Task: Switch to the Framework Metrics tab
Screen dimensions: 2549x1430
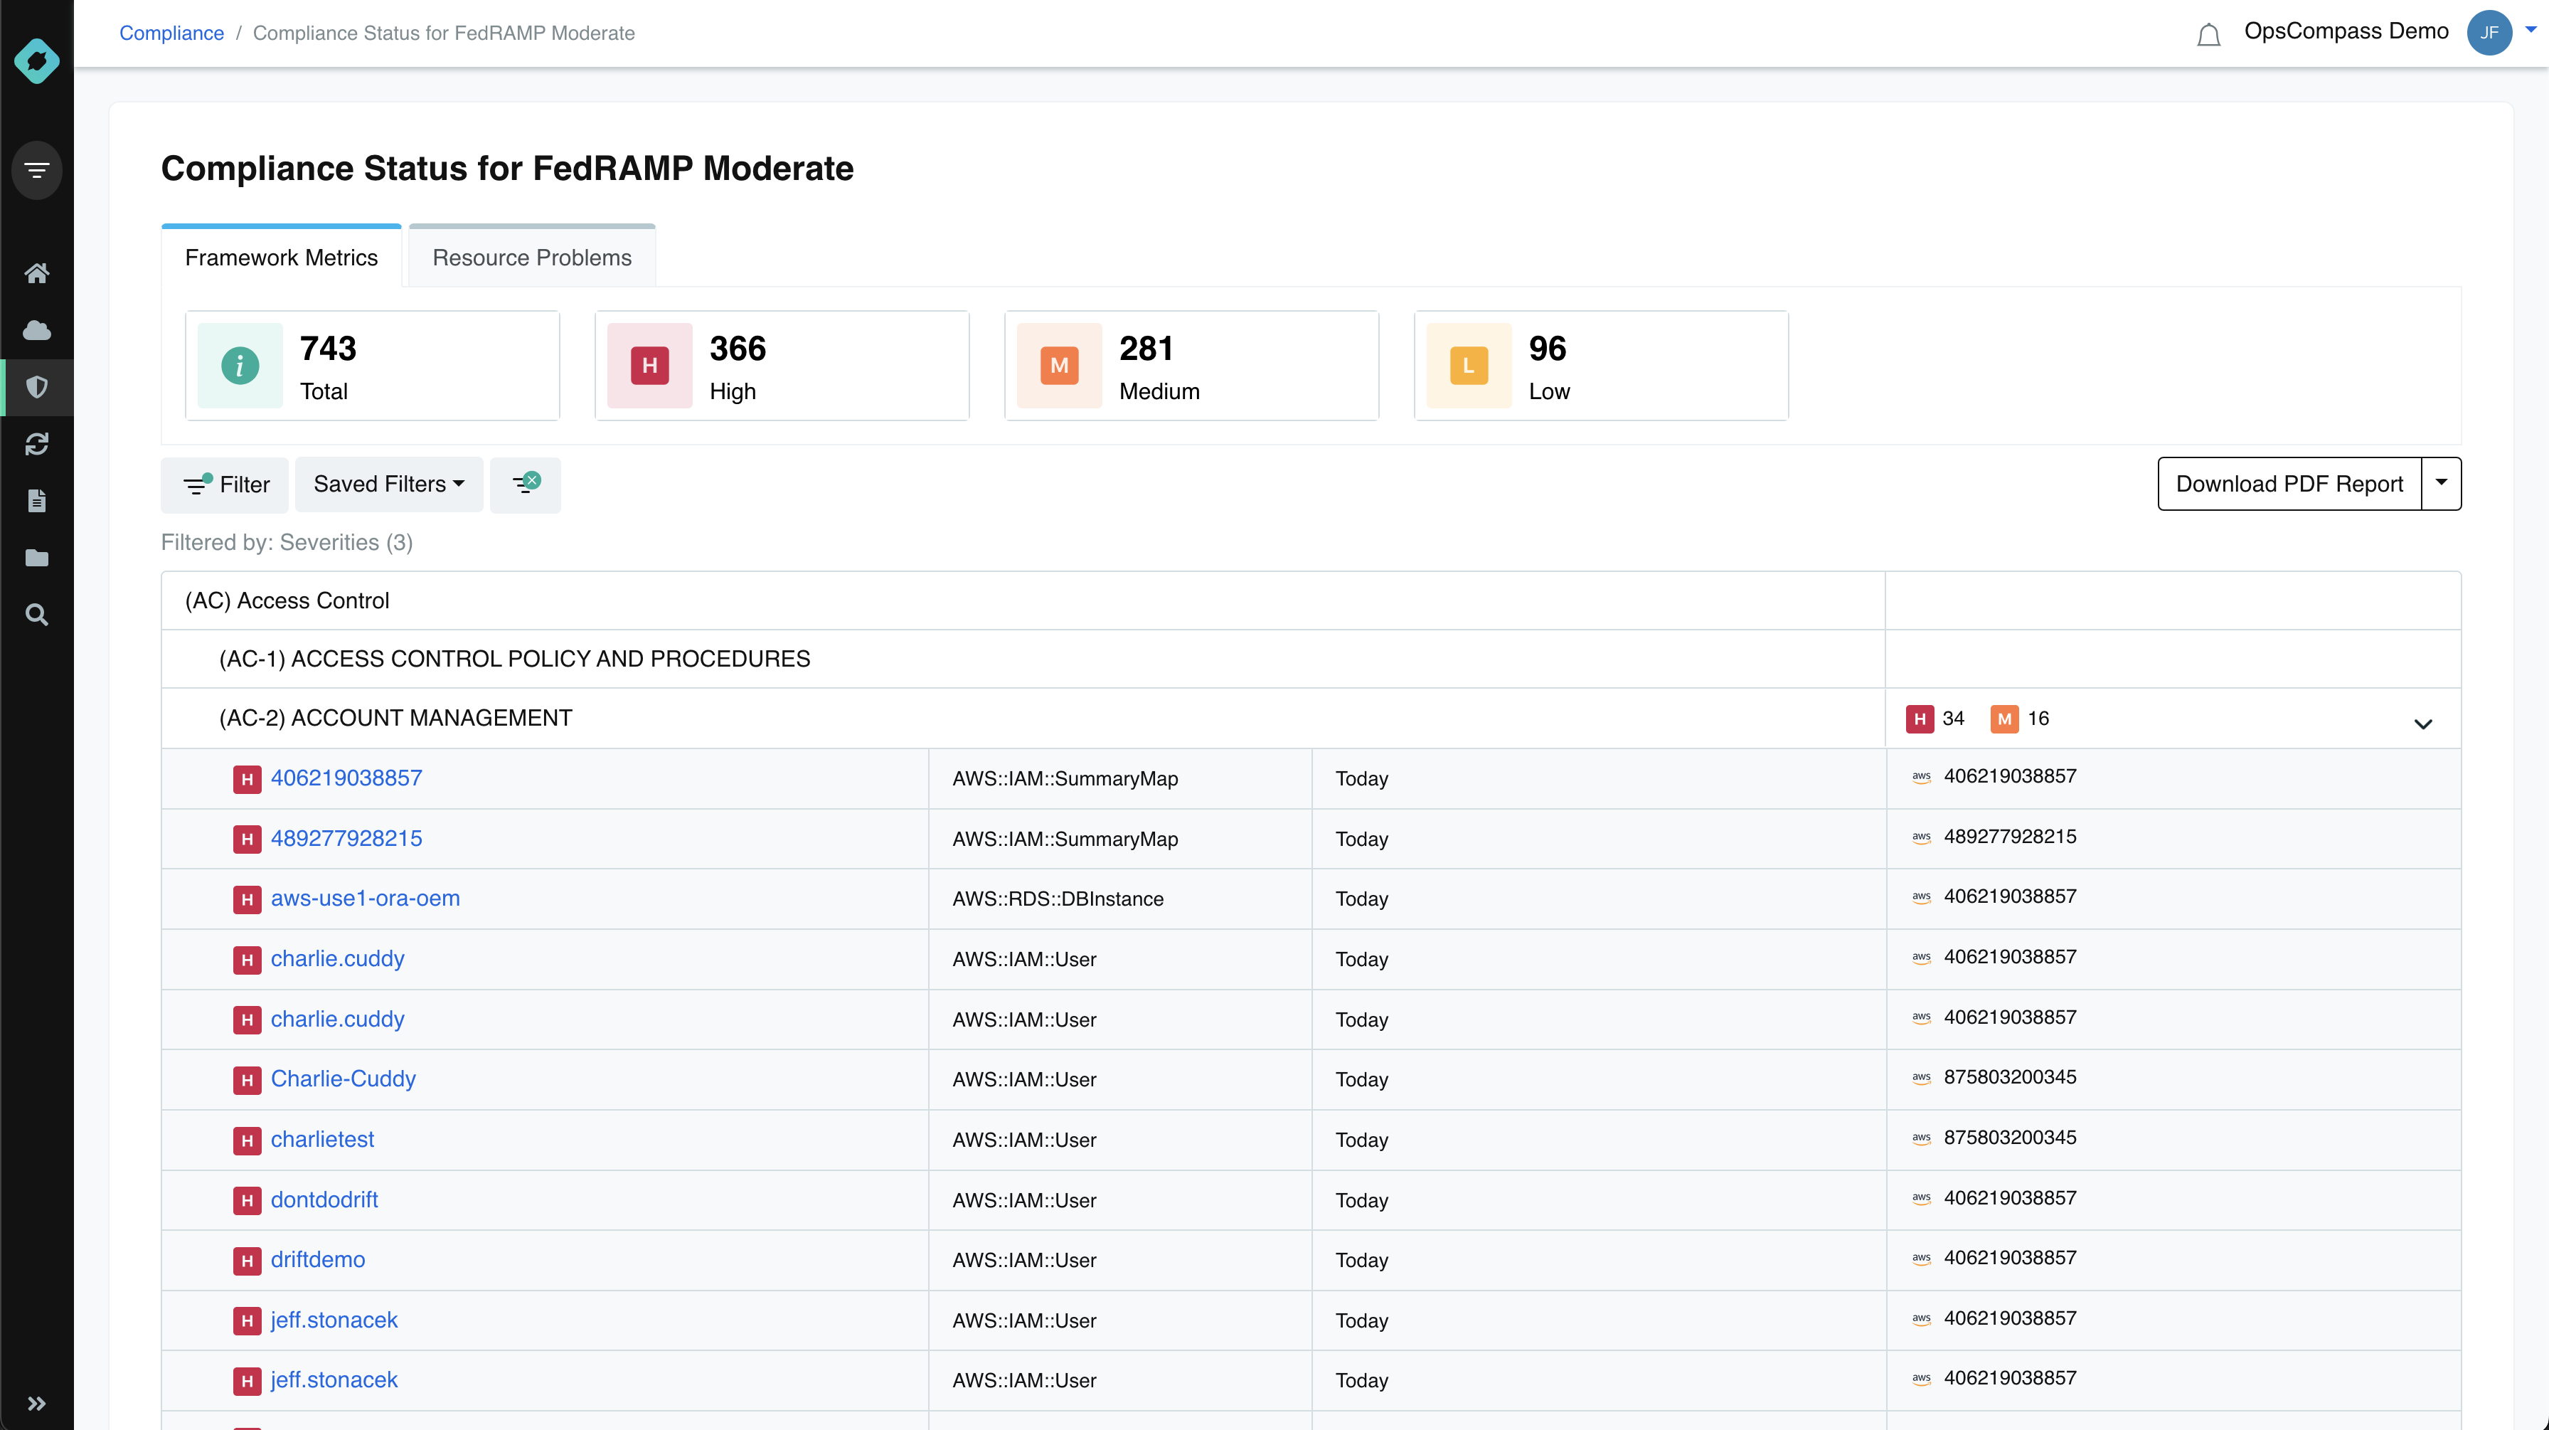Action: point(281,258)
